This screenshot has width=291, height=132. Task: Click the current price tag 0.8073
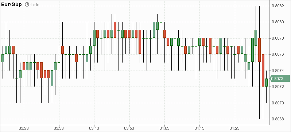point(279,79)
